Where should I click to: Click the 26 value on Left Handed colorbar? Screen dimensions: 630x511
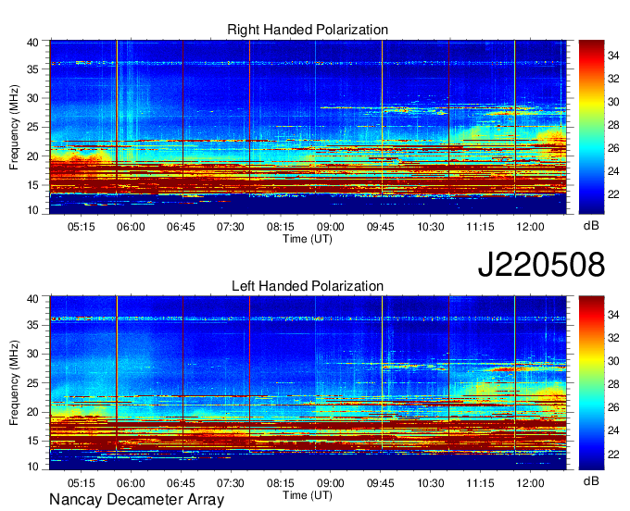point(613,407)
